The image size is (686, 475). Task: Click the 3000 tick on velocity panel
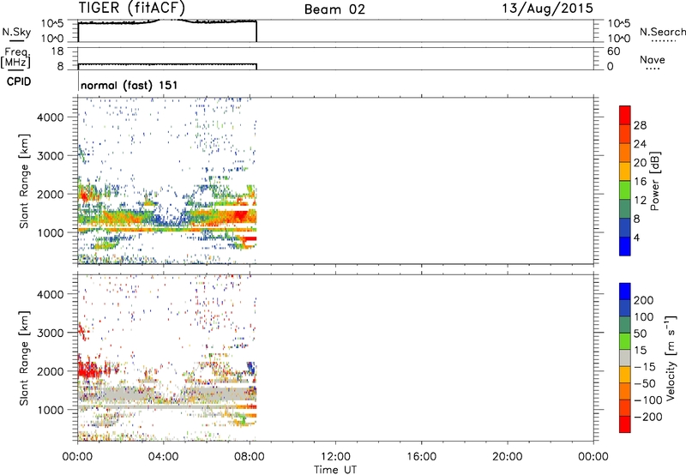(x=51, y=333)
